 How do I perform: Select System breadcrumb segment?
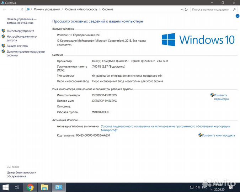click(x=108, y=9)
